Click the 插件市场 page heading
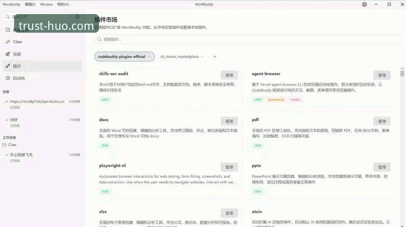The image size is (406, 227). [106, 20]
